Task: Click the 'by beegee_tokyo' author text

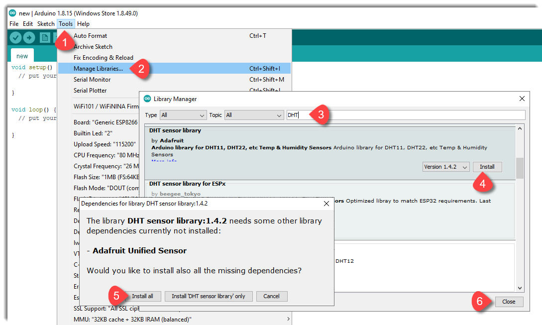Action: point(176,194)
